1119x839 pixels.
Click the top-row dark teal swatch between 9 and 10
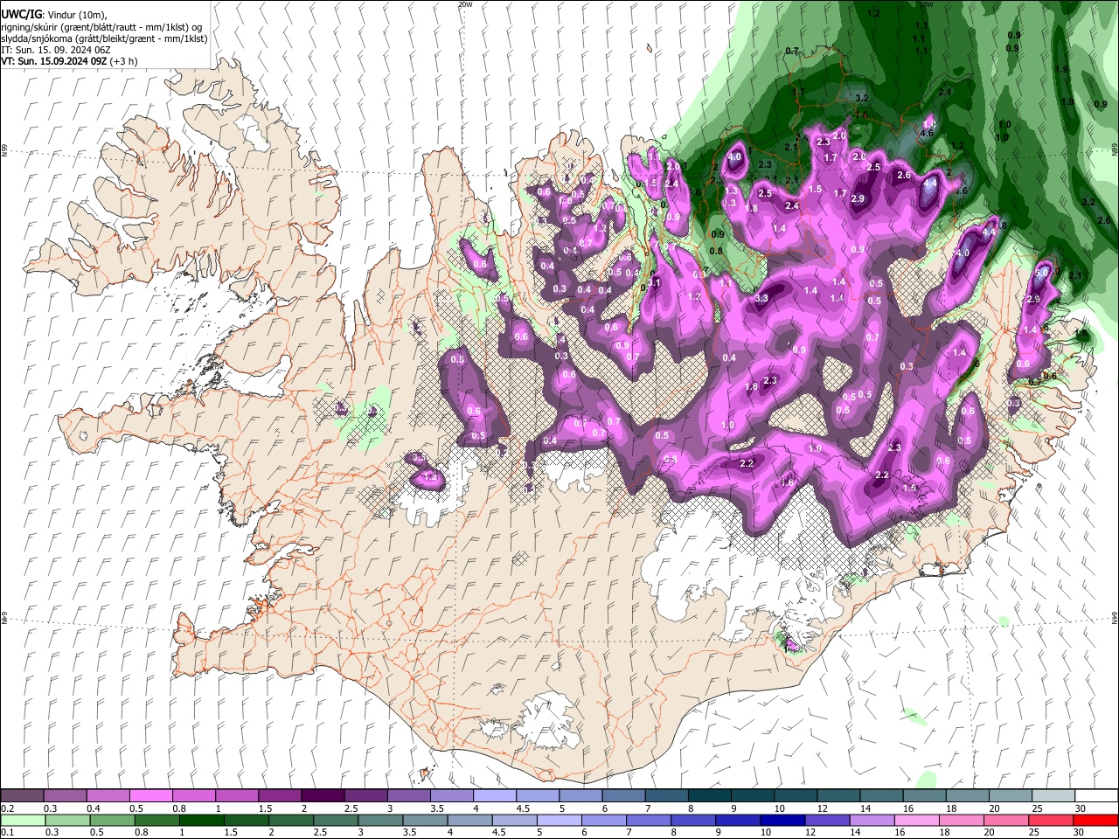pos(752,796)
